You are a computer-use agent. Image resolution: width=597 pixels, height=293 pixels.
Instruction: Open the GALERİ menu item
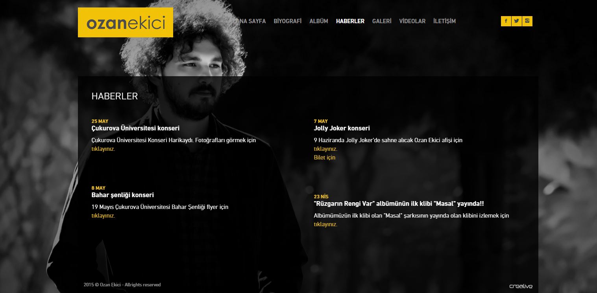[x=382, y=21]
